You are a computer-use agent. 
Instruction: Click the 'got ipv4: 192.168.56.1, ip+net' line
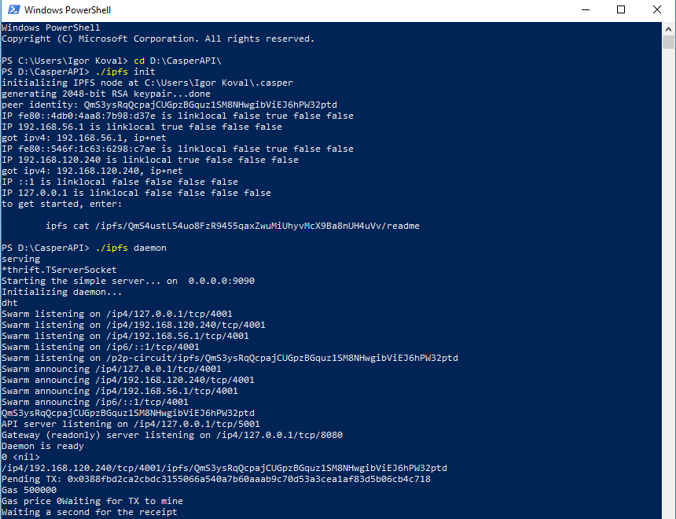84,138
